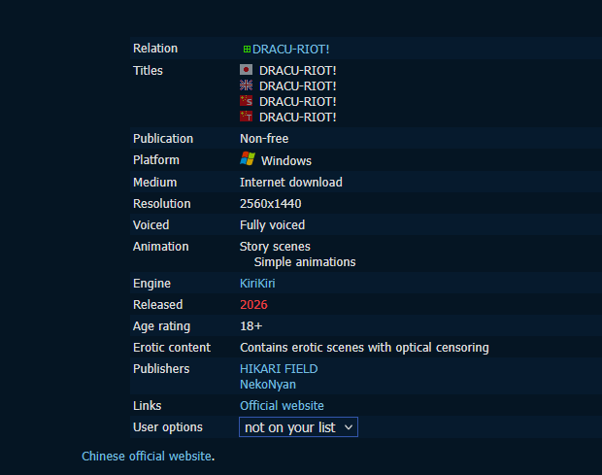The height and width of the screenshot is (475, 602).
Task: Open the Chinese official website link
Action: pyautogui.click(x=147, y=457)
